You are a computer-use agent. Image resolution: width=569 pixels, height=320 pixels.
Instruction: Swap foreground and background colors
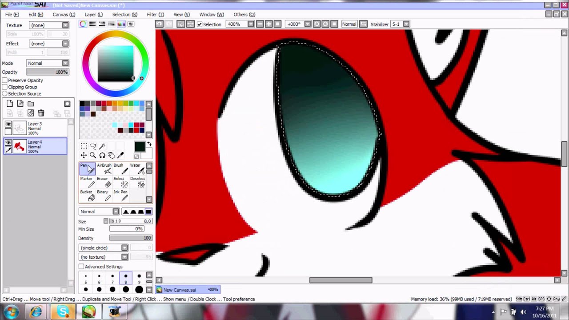pyautogui.click(x=148, y=144)
